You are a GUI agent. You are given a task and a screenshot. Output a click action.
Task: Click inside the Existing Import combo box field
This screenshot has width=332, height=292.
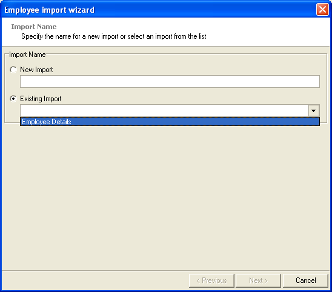point(164,110)
